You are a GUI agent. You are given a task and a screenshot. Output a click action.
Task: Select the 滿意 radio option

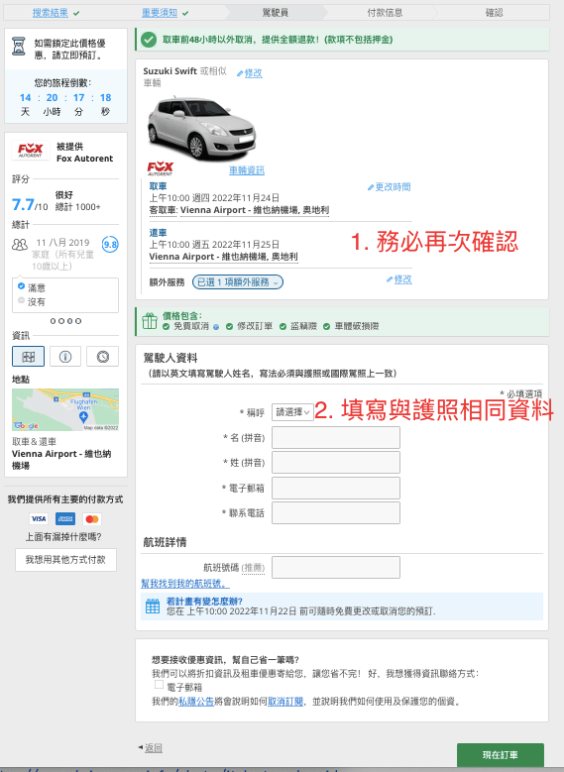tap(21, 286)
